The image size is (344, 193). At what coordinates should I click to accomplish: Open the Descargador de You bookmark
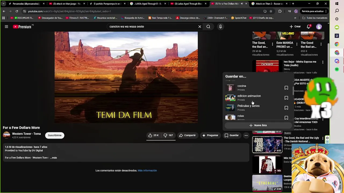pyautogui.click(x=50, y=18)
